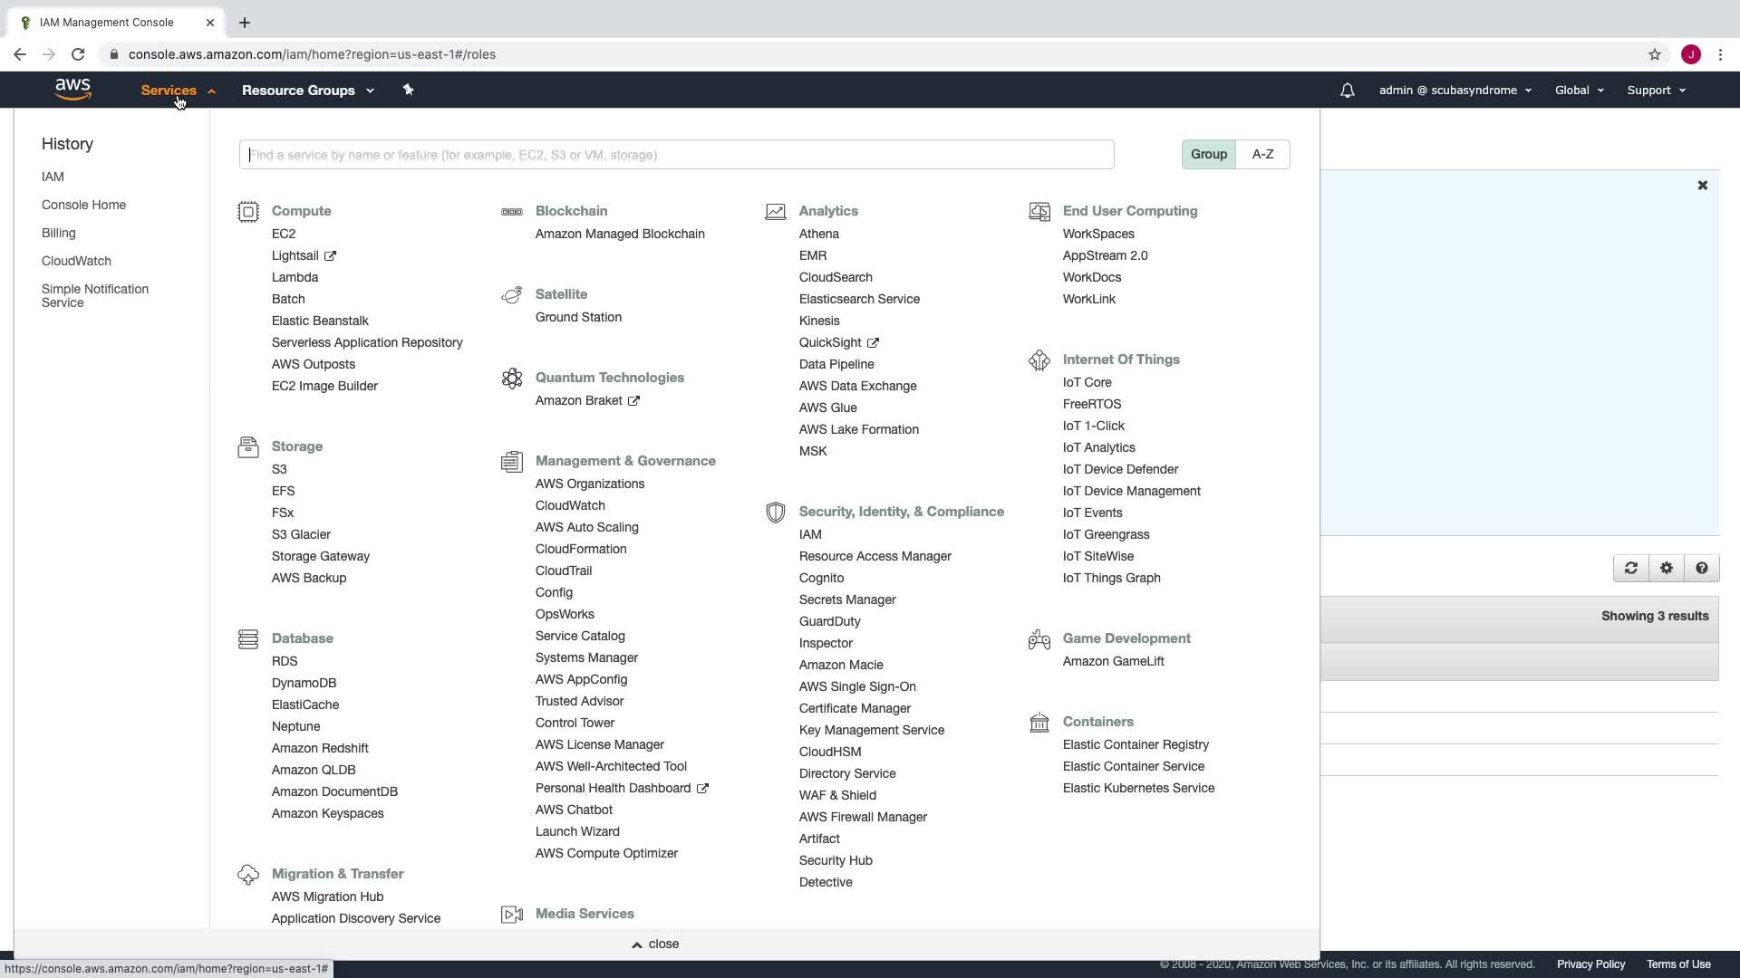The image size is (1740, 978).
Task: Reload the page with browser refresh
Action: [x=78, y=54]
